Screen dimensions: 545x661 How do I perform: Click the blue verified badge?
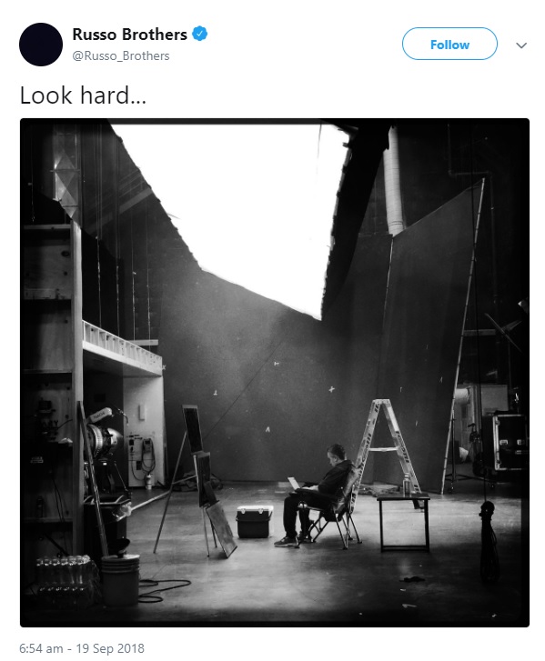199,34
